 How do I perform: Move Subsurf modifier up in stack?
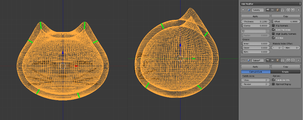pyautogui.click(x=289, y=60)
